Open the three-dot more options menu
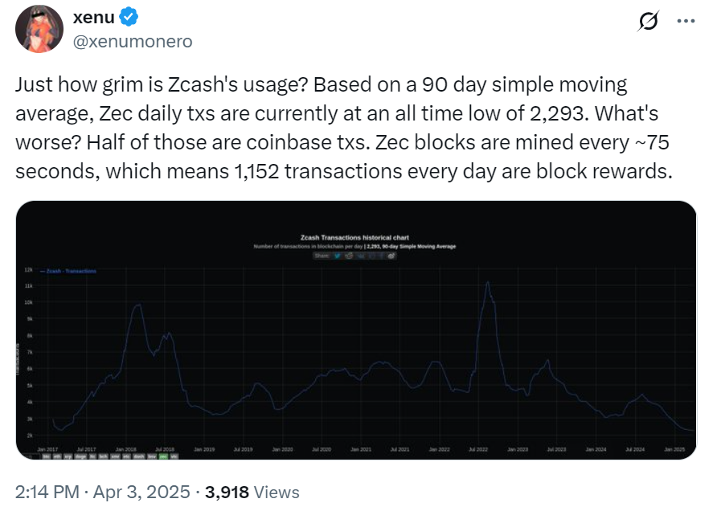Image resolution: width=713 pixels, height=511 pixels. click(x=686, y=21)
